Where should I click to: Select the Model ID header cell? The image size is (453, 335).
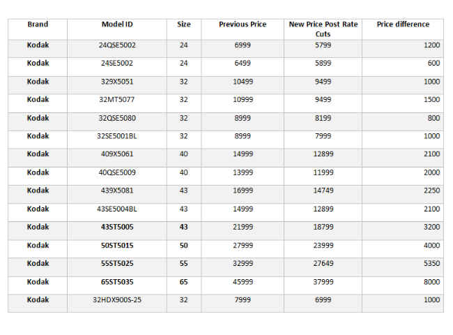[117, 24]
